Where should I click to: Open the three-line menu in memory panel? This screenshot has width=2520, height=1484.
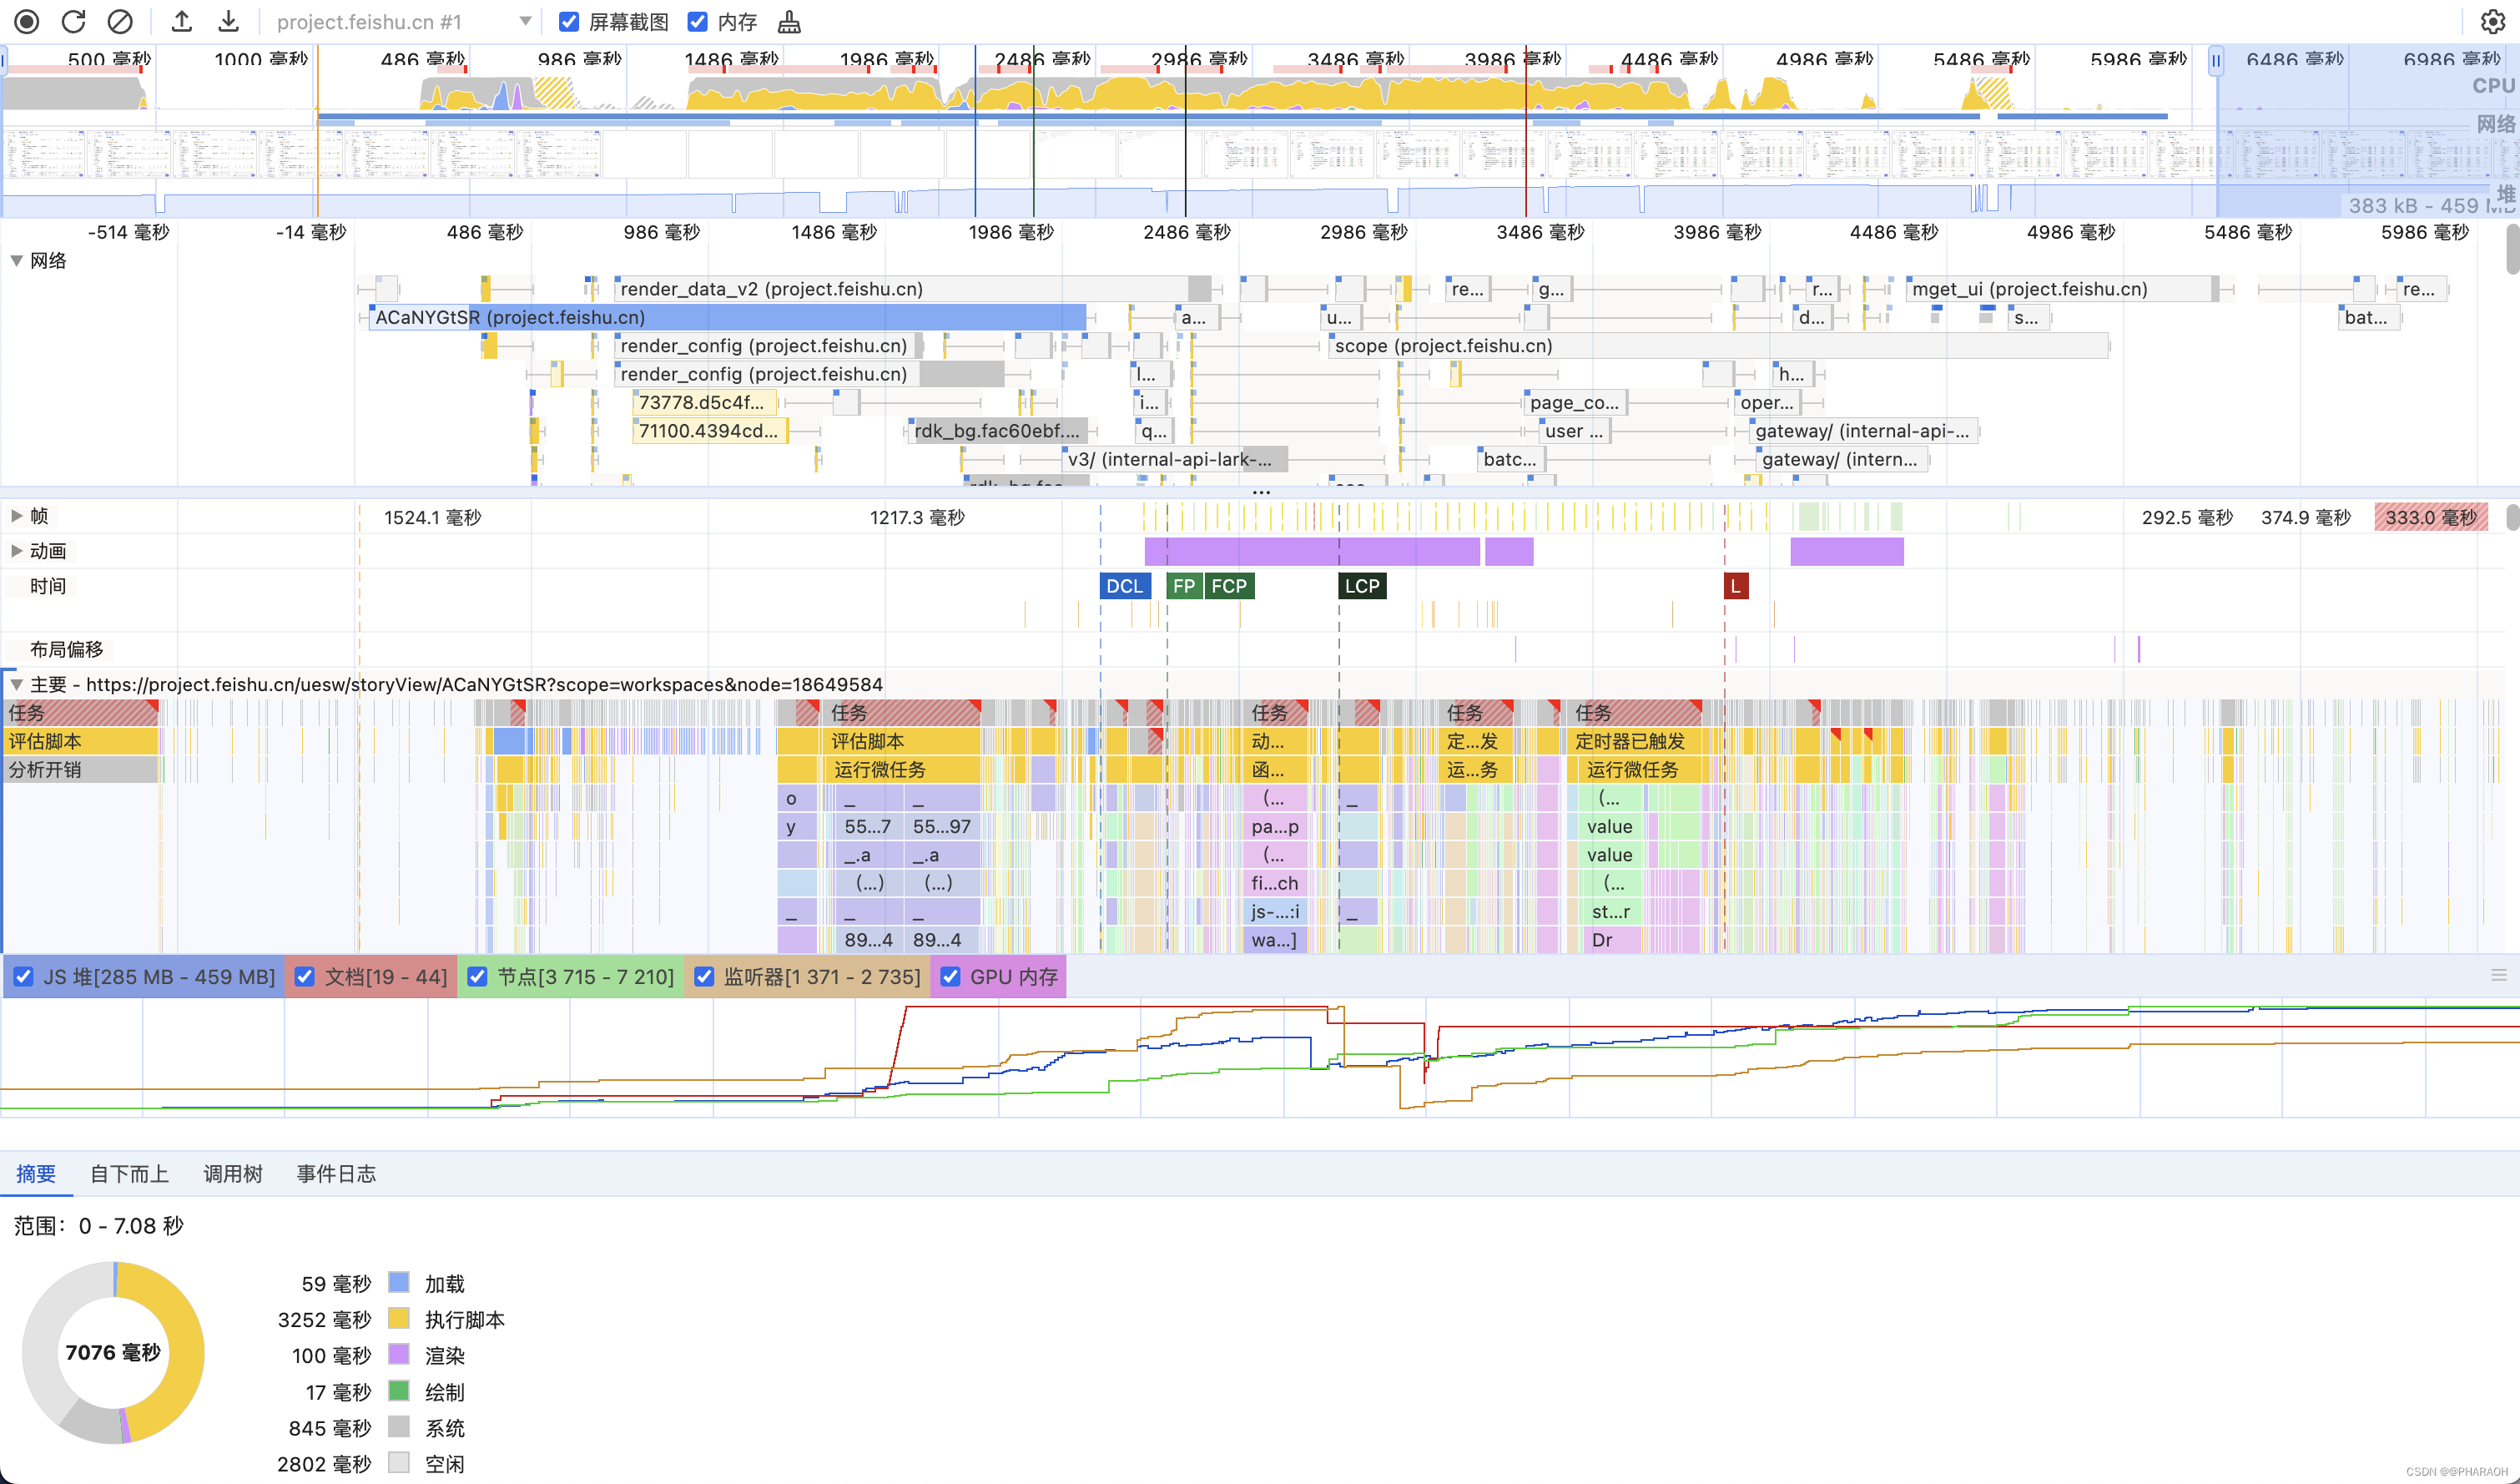tap(2498, 975)
